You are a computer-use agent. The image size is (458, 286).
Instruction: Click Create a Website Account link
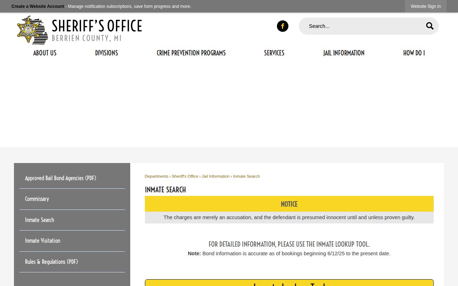pyautogui.click(x=38, y=6)
